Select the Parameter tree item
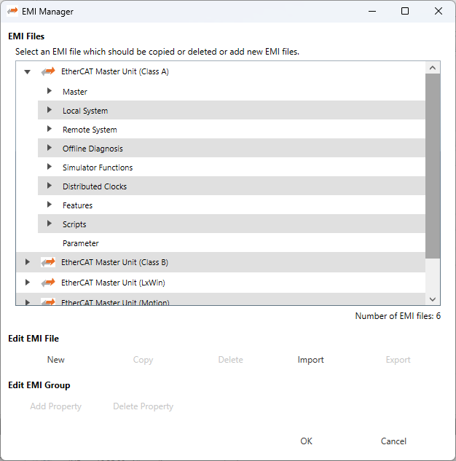The width and height of the screenshot is (456, 461). [x=80, y=243]
